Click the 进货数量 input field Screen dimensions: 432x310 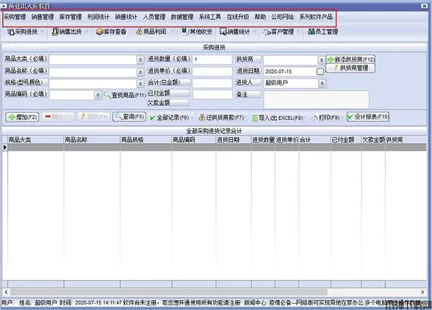pos(211,60)
